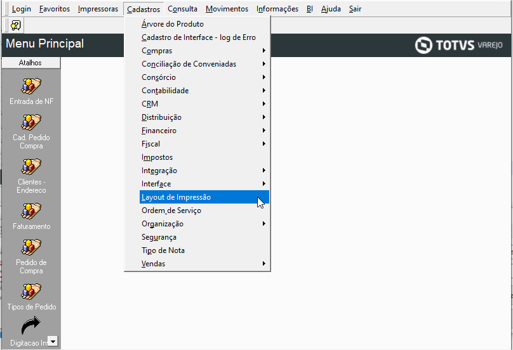The width and height of the screenshot is (513, 350).
Task: Expand the CRM submenu
Action: (x=204, y=104)
